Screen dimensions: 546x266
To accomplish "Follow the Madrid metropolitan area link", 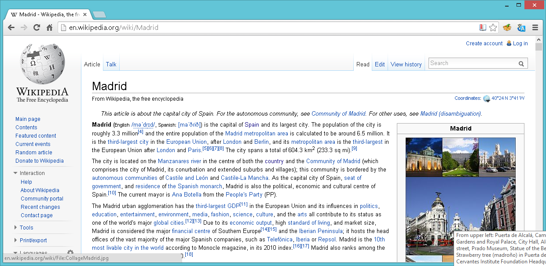I will tap(257, 133).
